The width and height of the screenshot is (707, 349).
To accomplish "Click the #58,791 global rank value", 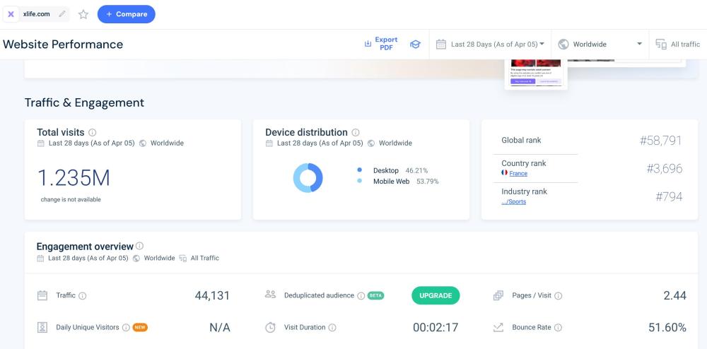I will [660, 141].
